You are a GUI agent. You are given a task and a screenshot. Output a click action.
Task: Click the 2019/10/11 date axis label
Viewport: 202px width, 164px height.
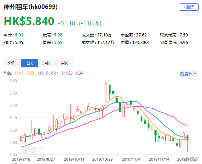[74, 159]
